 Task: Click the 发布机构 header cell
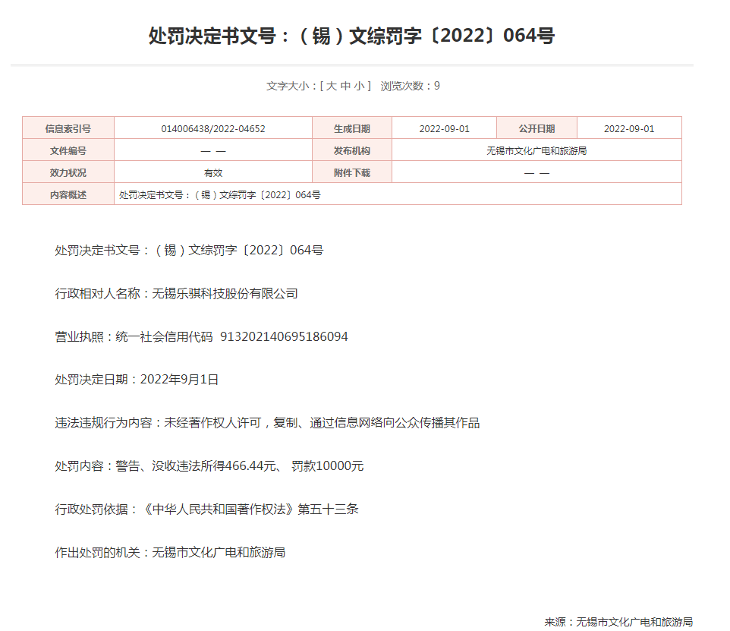coord(352,150)
